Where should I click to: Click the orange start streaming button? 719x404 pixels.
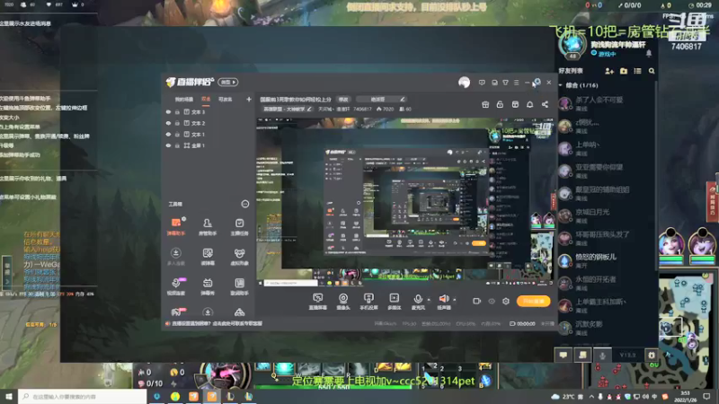click(x=533, y=301)
